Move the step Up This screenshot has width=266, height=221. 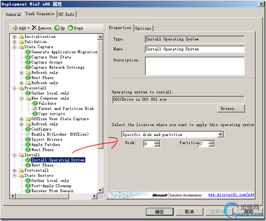pos(60,28)
